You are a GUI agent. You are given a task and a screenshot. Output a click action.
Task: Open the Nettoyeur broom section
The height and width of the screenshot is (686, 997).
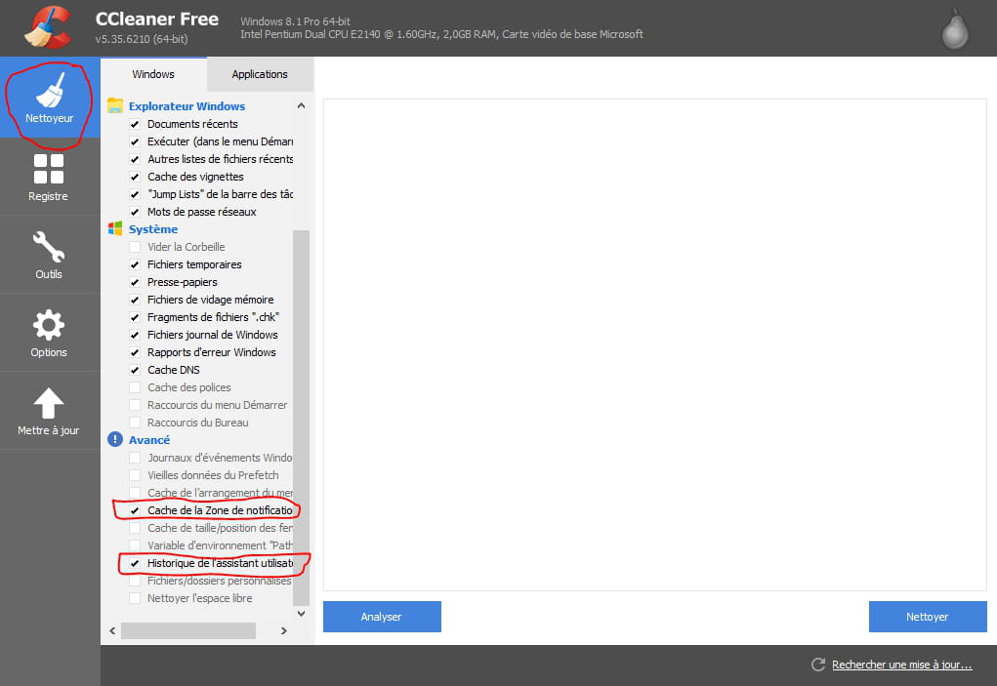point(50,98)
